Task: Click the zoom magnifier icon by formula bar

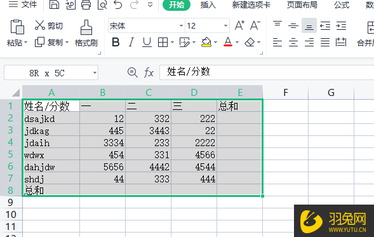Action: pyautogui.click(x=132, y=72)
